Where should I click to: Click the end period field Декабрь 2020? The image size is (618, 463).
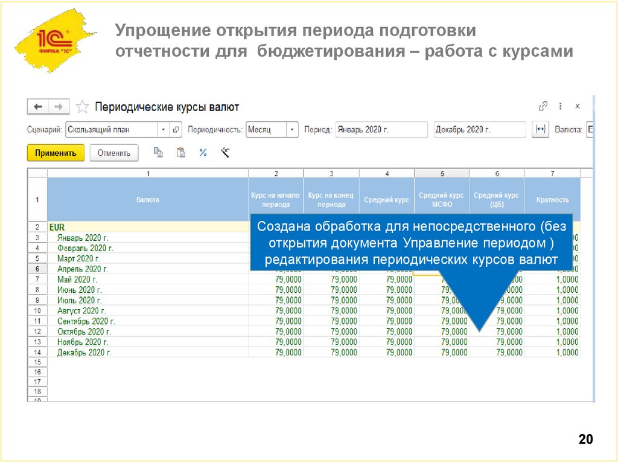tap(479, 129)
